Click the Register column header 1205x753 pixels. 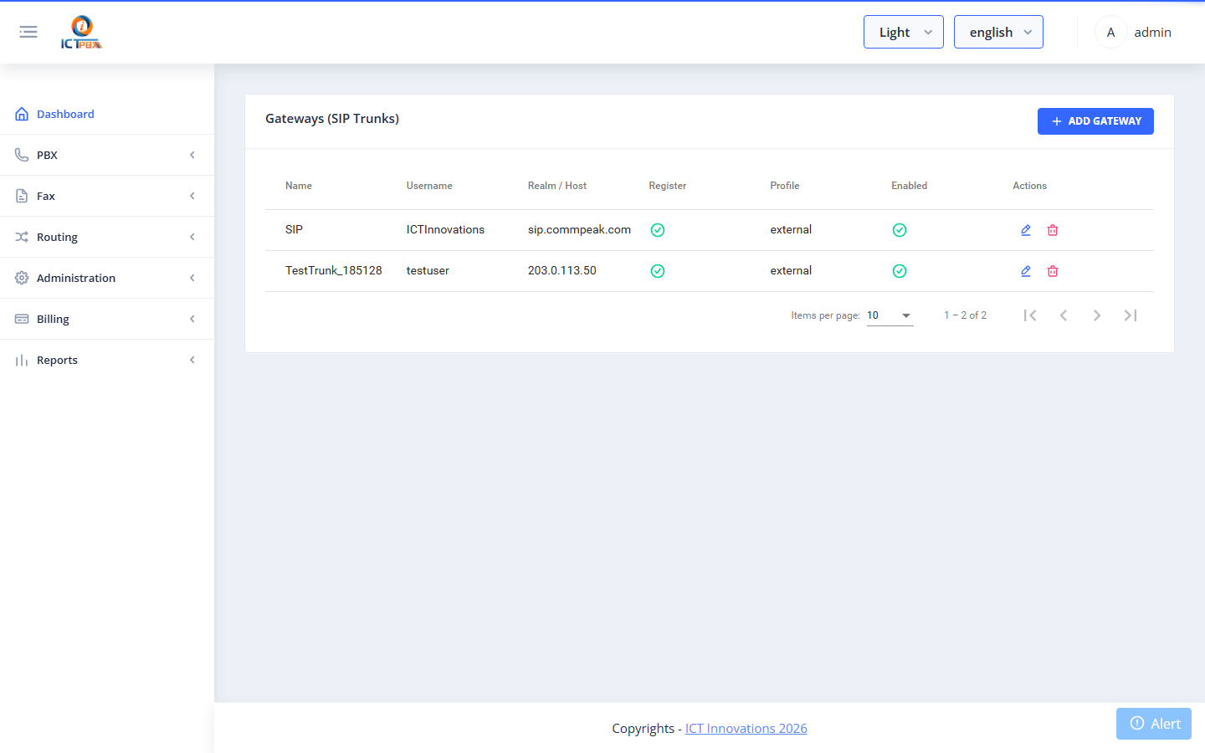pos(668,186)
